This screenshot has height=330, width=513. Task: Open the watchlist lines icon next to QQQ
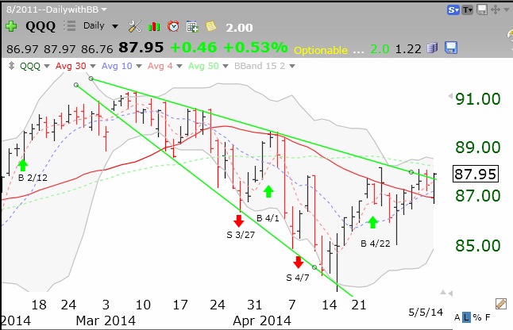pyautogui.click(x=69, y=26)
